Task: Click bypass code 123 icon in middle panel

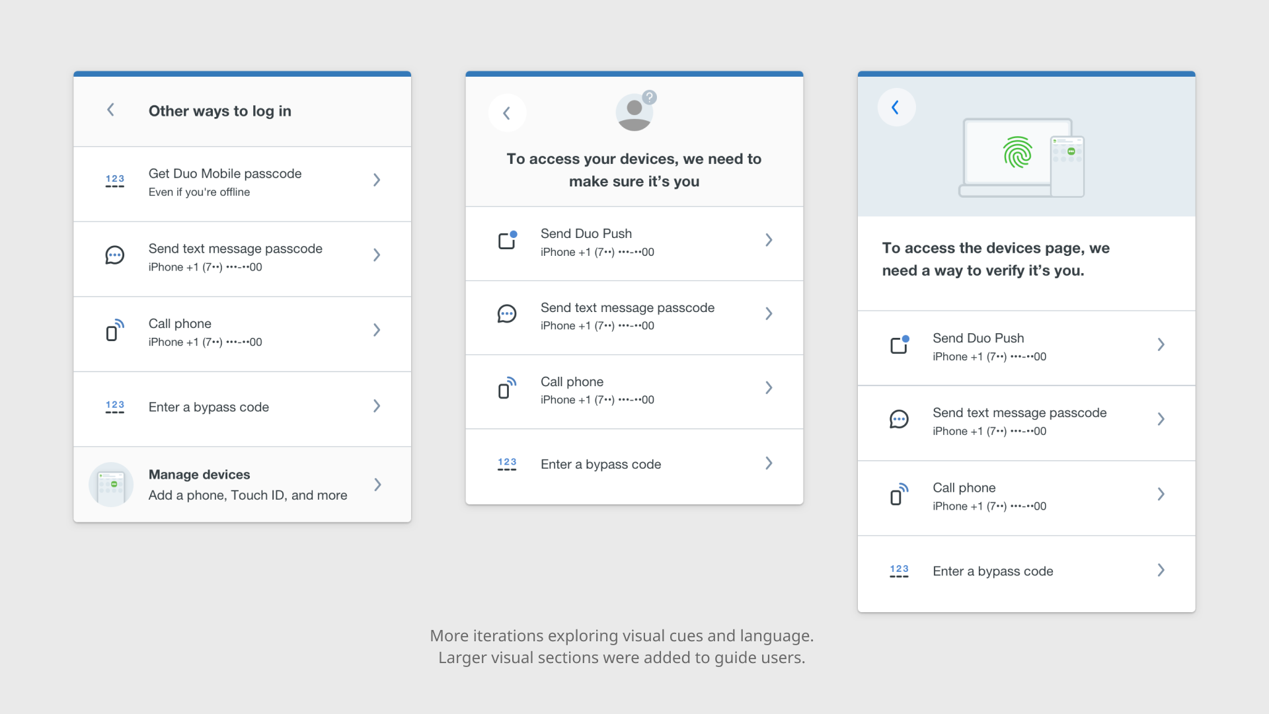Action: coord(507,464)
